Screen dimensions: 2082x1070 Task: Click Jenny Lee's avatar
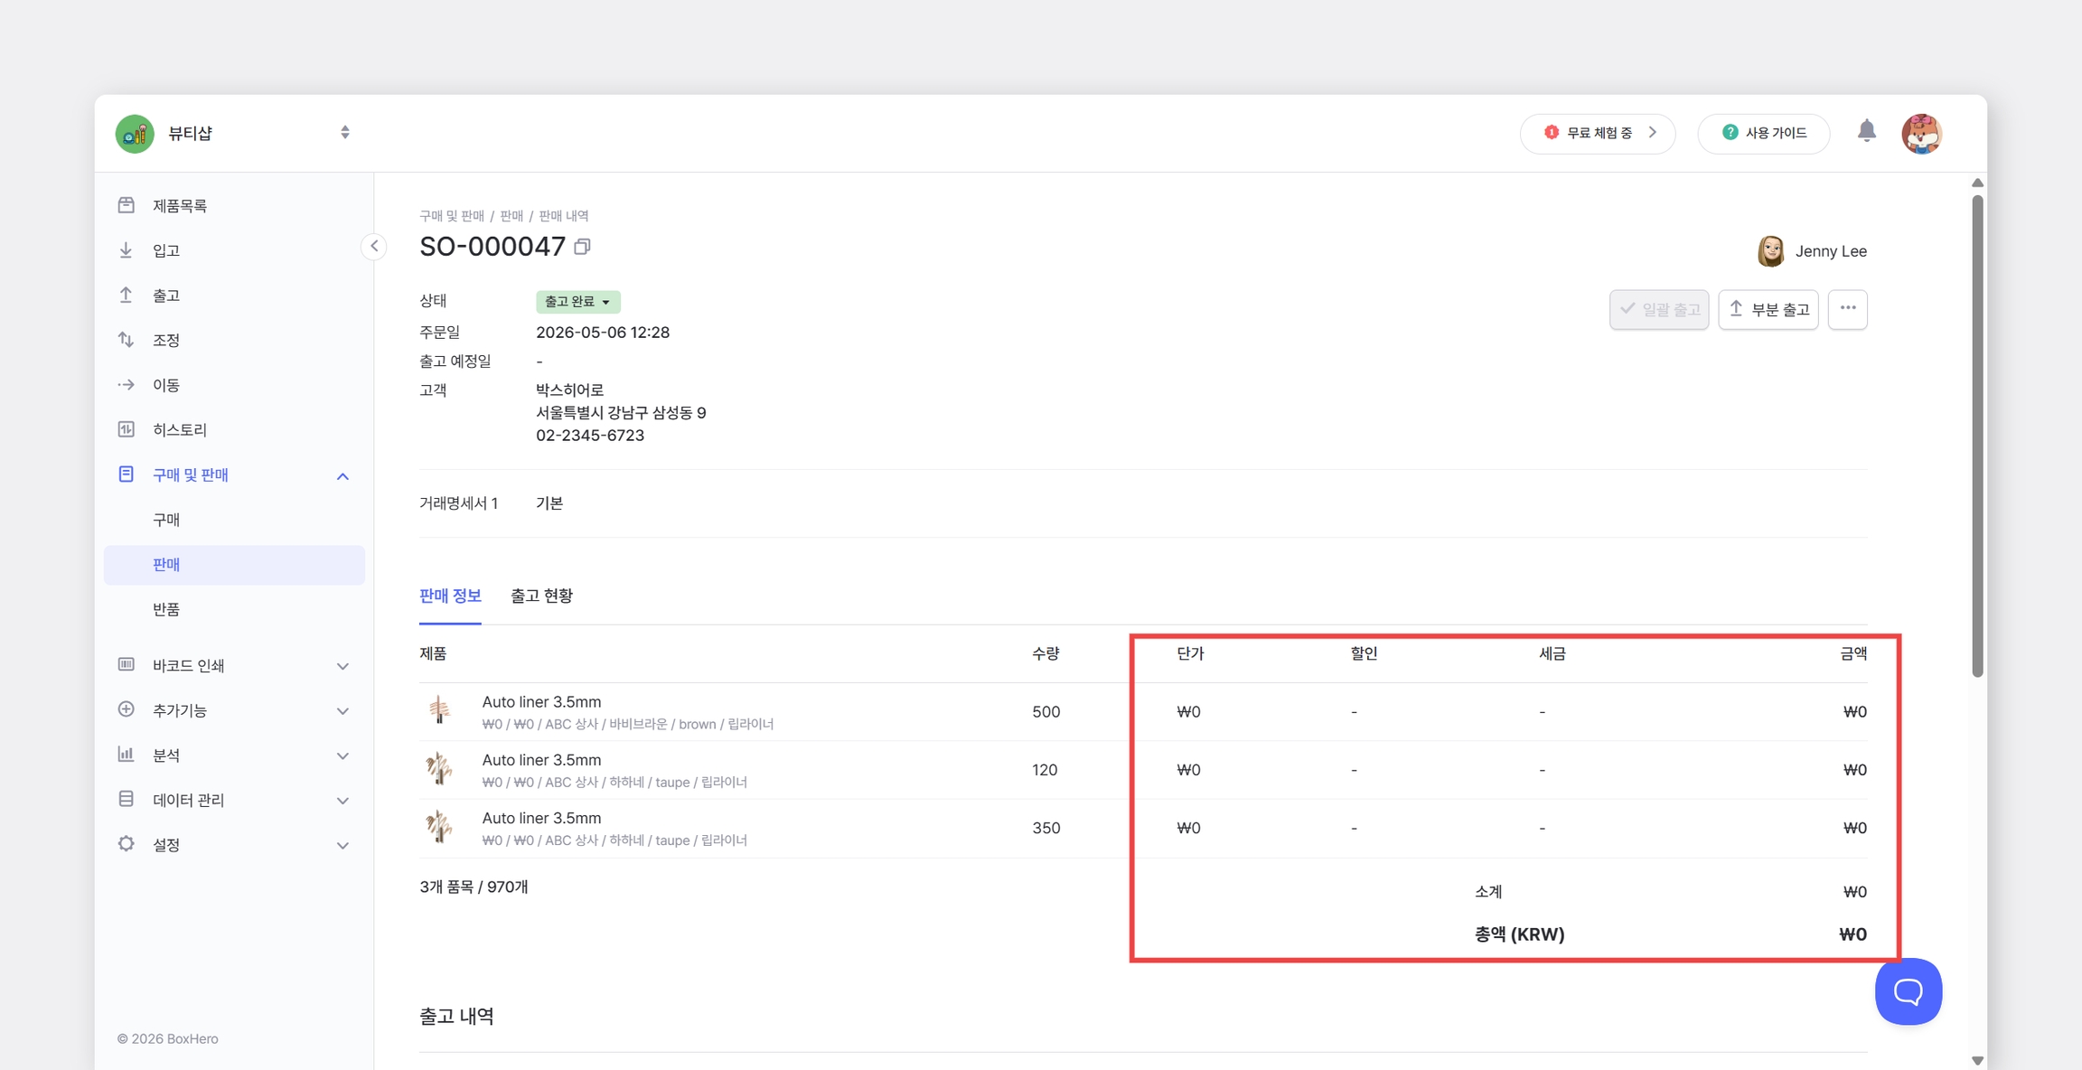pyautogui.click(x=1771, y=251)
